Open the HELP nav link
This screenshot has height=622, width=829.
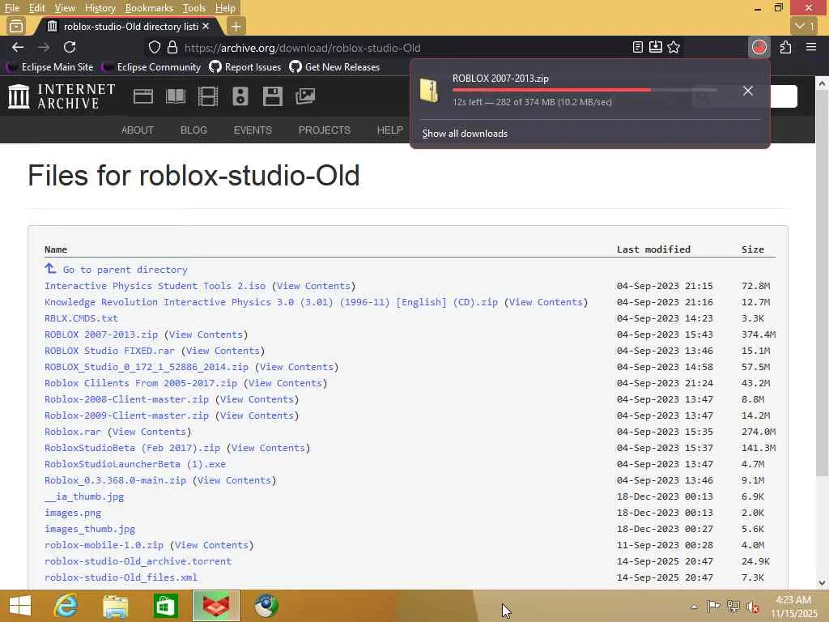point(389,130)
